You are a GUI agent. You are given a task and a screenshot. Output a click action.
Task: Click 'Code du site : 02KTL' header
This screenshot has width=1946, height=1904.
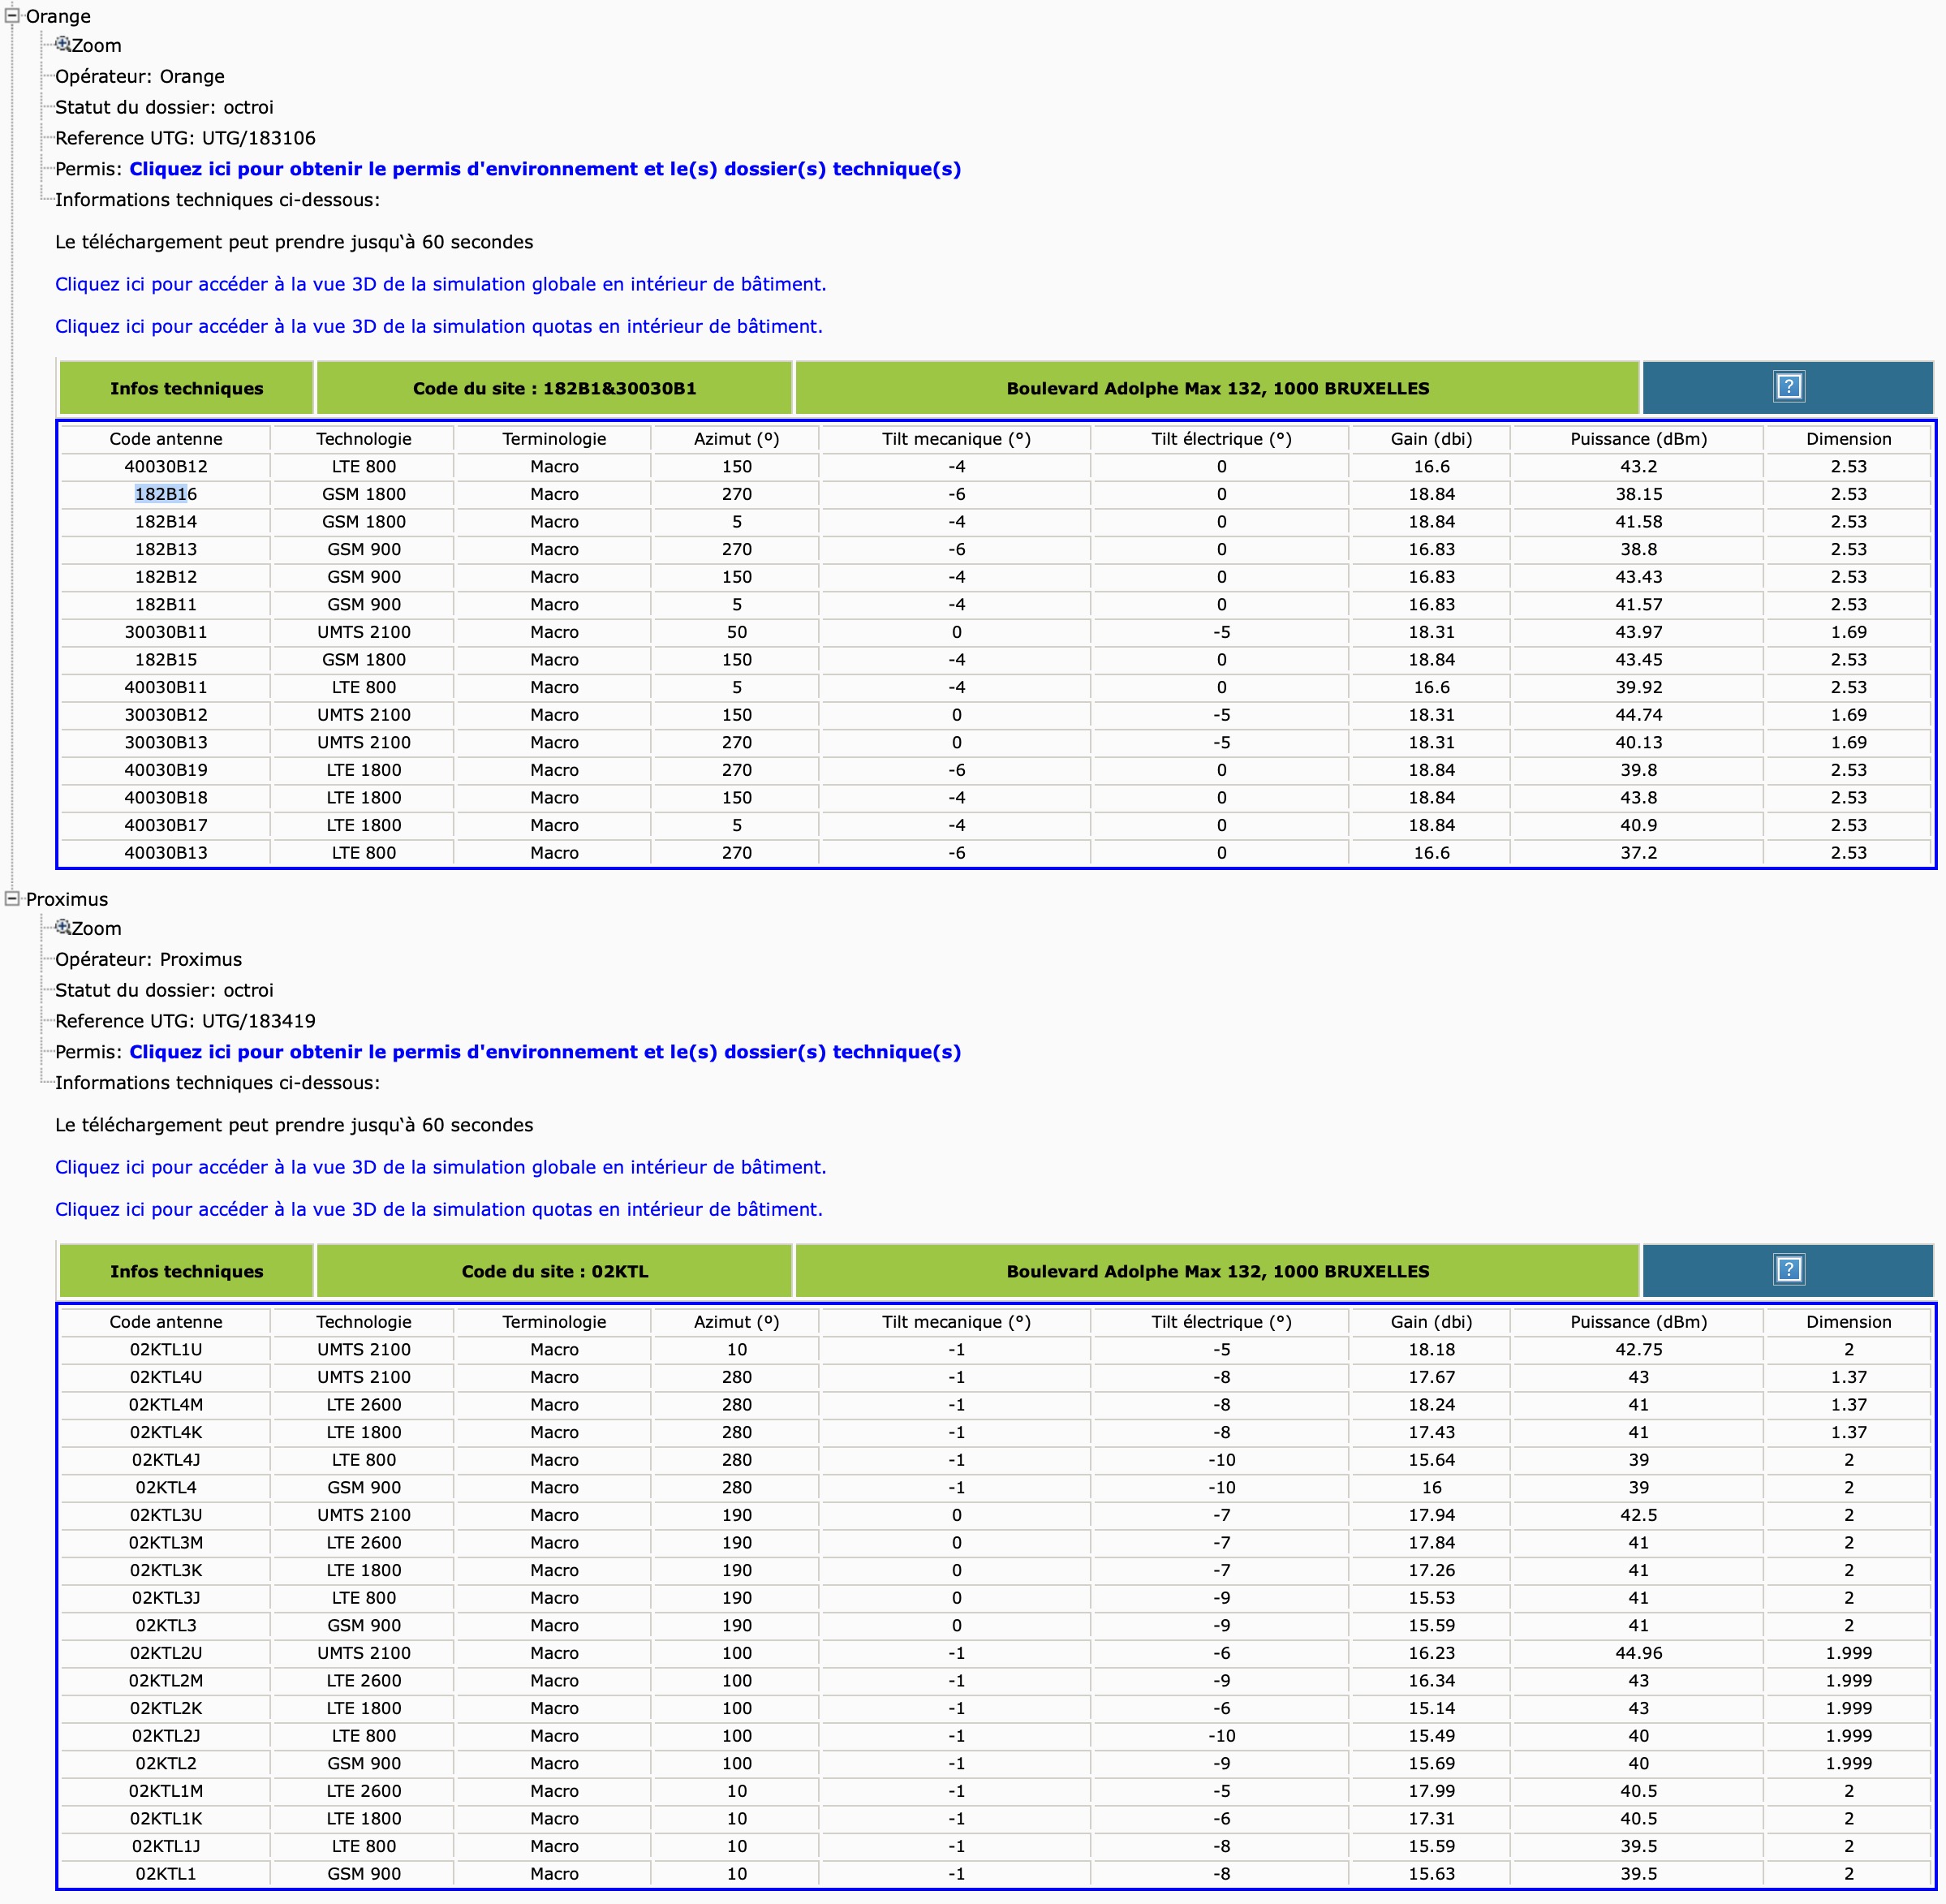pyautogui.click(x=555, y=1271)
